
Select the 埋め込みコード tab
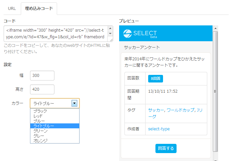(x=39, y=9)
